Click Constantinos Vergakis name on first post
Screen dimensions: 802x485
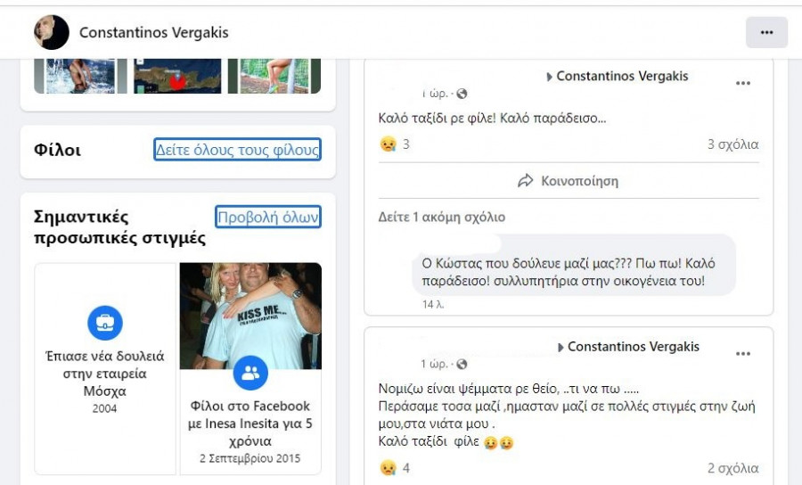[622, 77]
